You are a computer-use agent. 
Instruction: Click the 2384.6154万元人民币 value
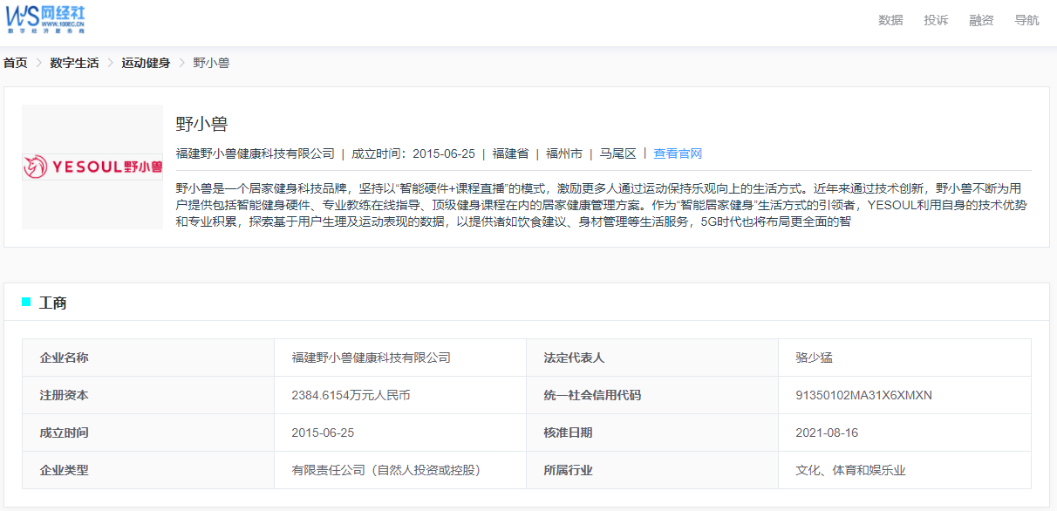351,395
